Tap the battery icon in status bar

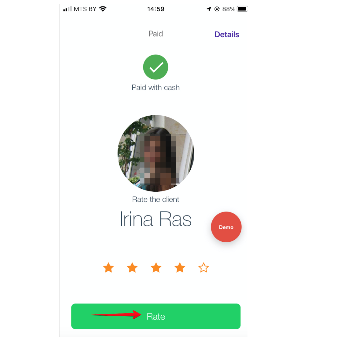pyautogui.click(x=242, y=9)
